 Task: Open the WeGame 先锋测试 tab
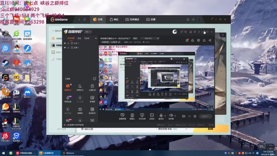tap(132, 19)
